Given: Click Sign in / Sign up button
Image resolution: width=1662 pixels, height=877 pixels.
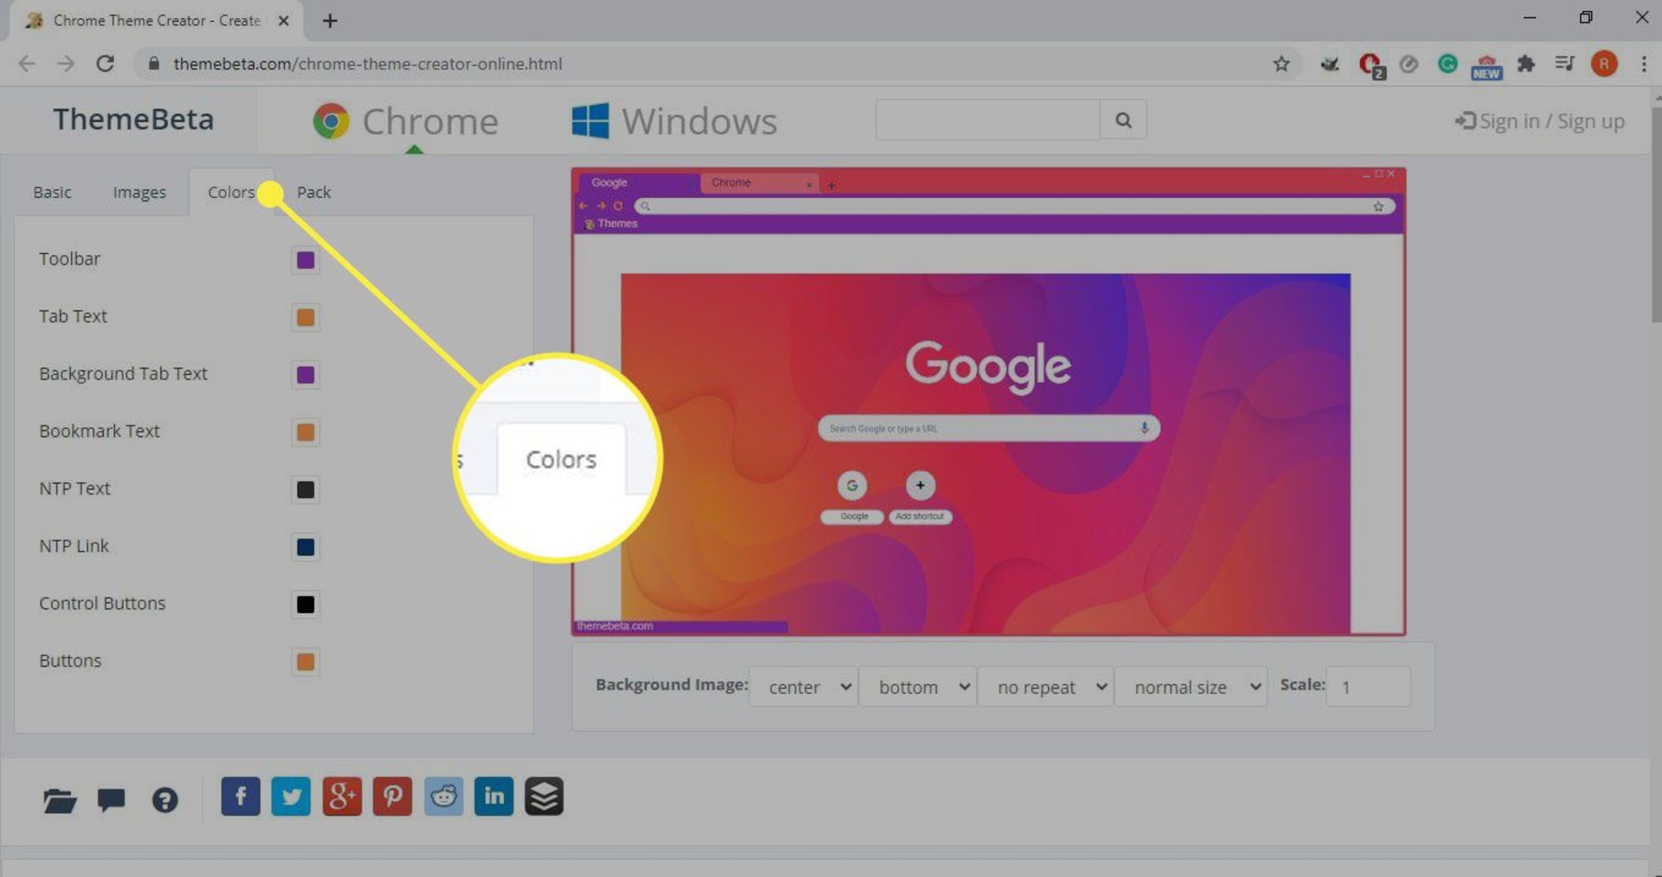Looking at the screenshot, I should [x=1538, y=121].
